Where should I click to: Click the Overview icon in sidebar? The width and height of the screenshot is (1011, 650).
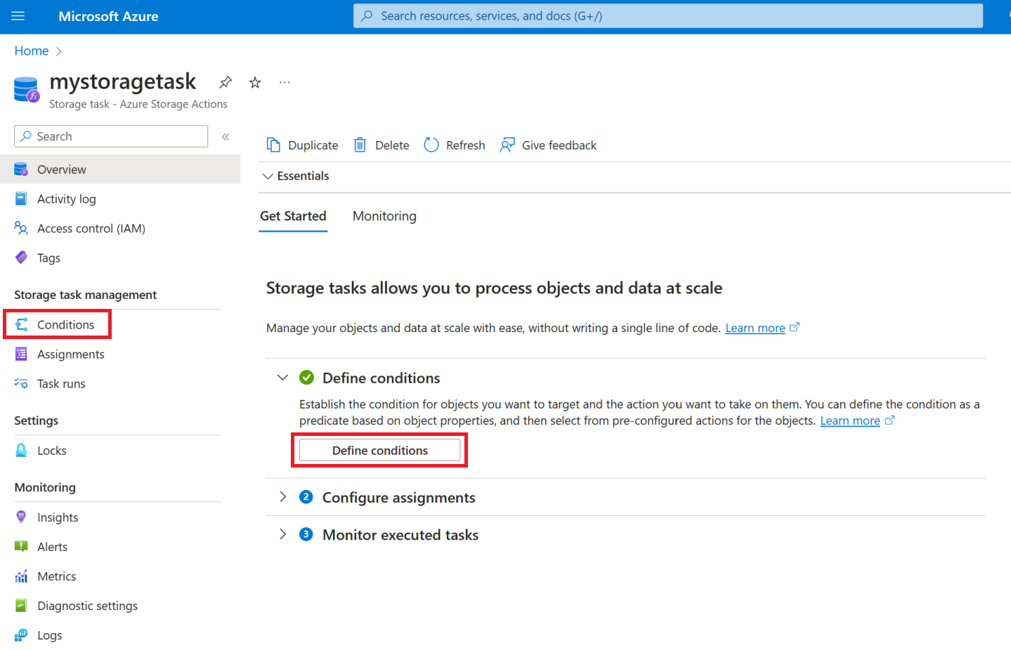coord(21,169)
